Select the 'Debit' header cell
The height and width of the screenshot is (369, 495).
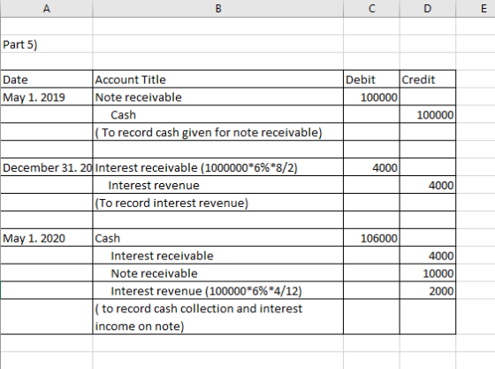click(371, 80)
